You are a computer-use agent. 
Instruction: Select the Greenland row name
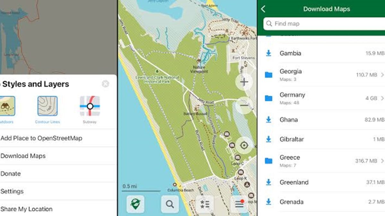[x=294, y=182]
